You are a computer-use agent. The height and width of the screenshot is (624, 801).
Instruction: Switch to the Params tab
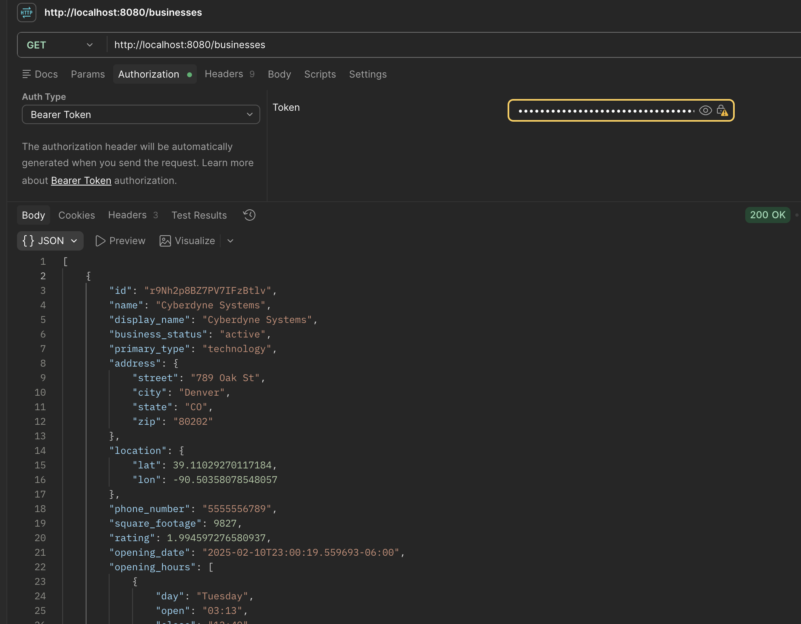tap(88, 74)
